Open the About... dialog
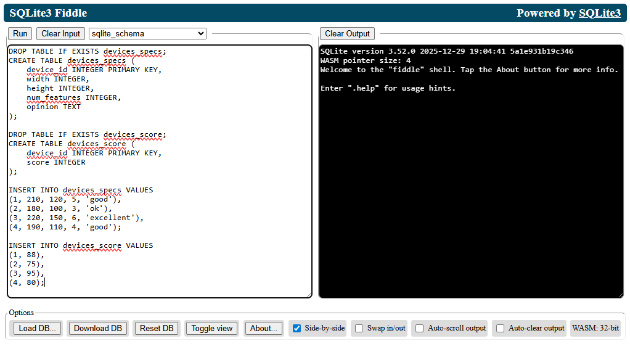The height and width of the screenshot is (349, 630). coord(264,328)
